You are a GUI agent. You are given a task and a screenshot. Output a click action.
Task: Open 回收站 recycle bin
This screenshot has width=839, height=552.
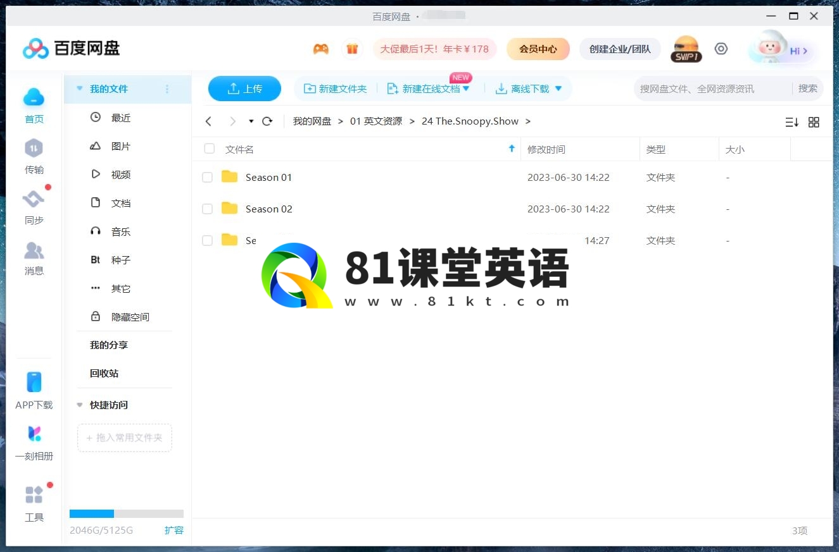tap(104, 374)
